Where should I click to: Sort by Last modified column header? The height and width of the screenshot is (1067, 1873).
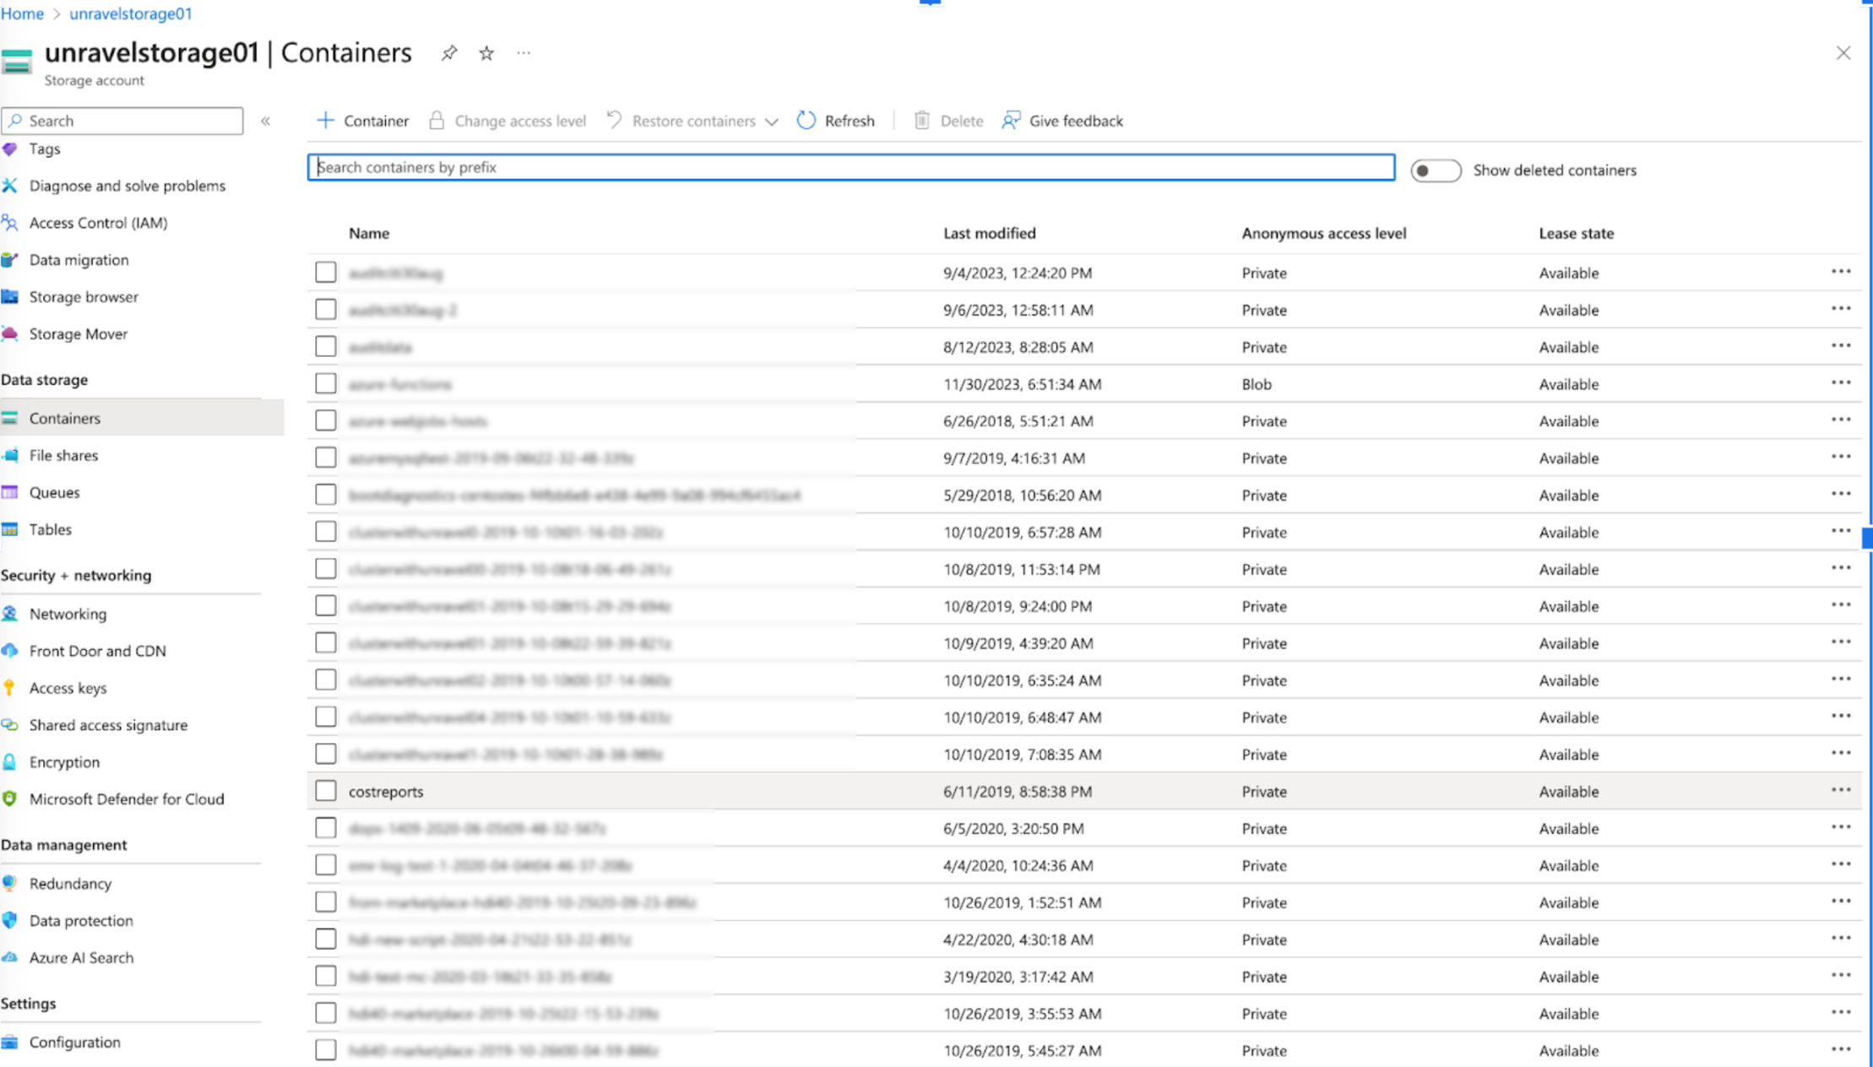click(x=990, y=233)
